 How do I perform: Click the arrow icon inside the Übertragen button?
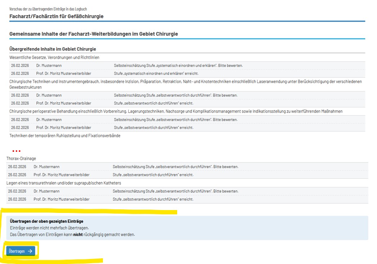[30, 251]
